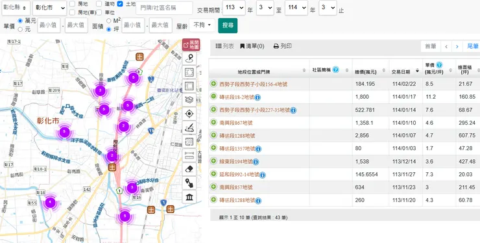Select the eraser tool on the map
480x243 pixels.
(189, 169)
